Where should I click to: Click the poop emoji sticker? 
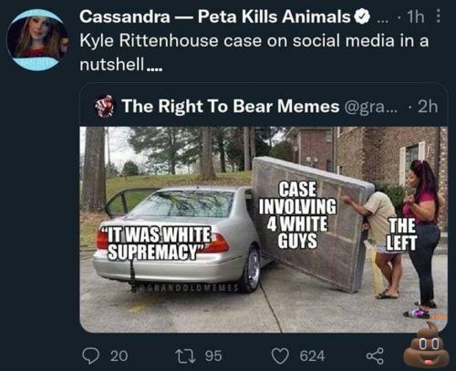click(x=426, y=344)
